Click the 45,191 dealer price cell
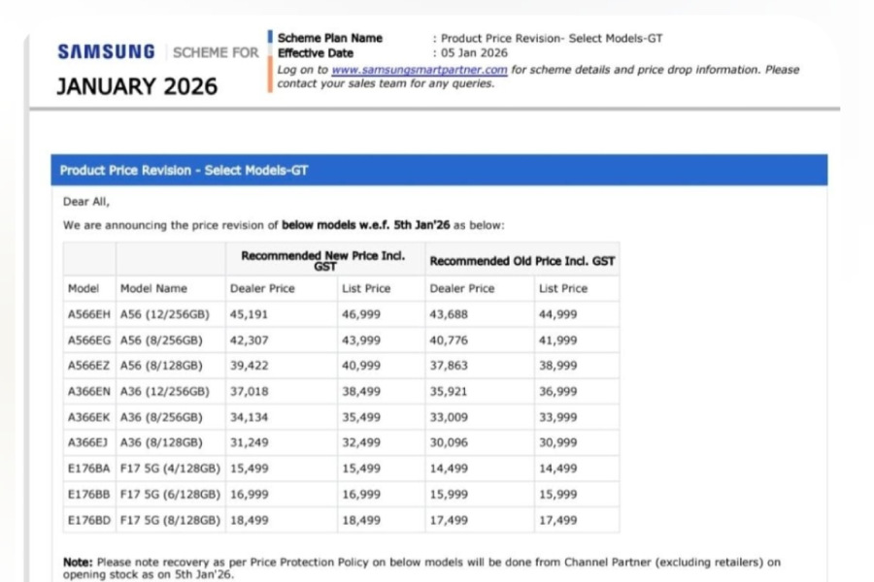Viewport: 874px width, 582px height. coord(249,314)
